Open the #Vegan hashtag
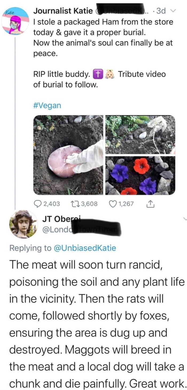 (x=47, y=105)
